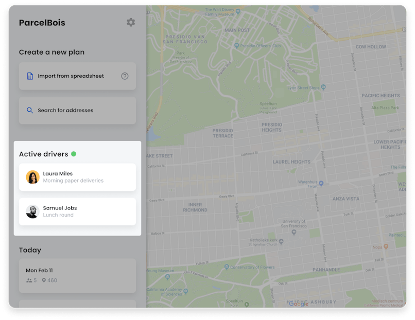This screenshot has width=415, height=320.
Task: Expand the Mon Feb 11 plan card
Action: pyautogui.click(x=77, y=276)
